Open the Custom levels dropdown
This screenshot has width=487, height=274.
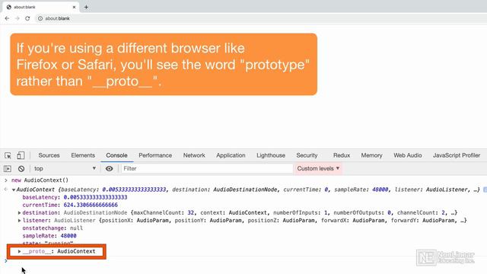[318, 169]
